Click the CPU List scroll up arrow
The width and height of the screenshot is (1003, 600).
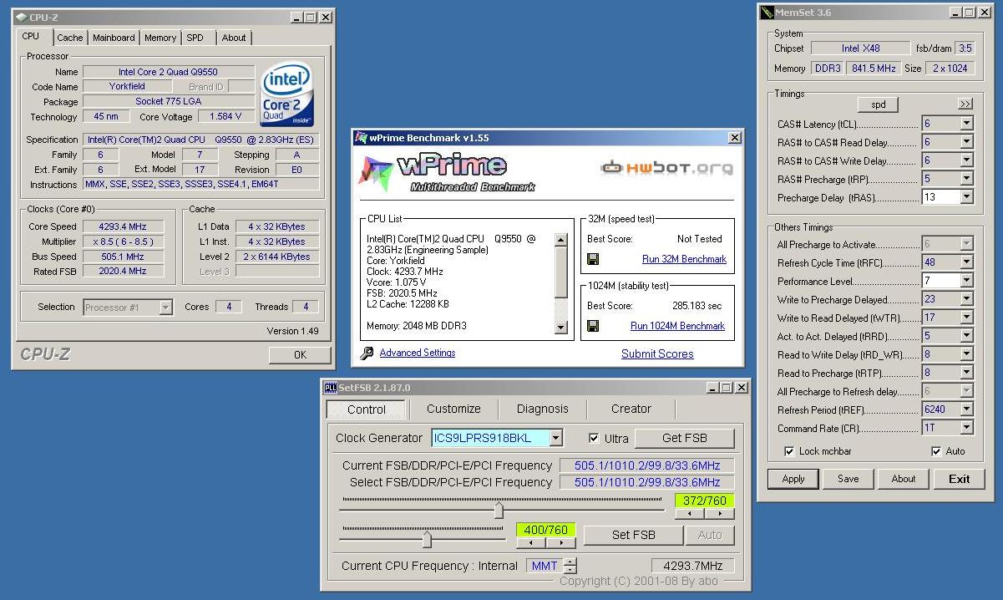tap(561, 240)
